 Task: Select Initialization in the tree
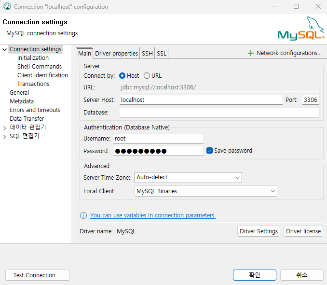point(33,58)
